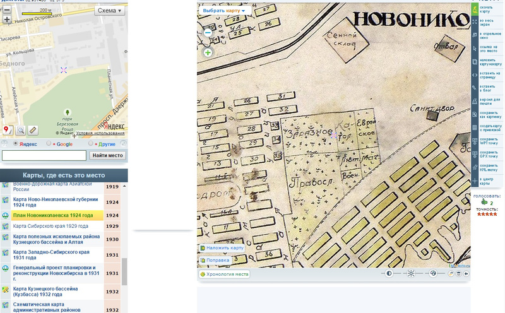Viewport: 505px width, 313px height.
Task: Click the download map icon
Action: pos(475,8)
